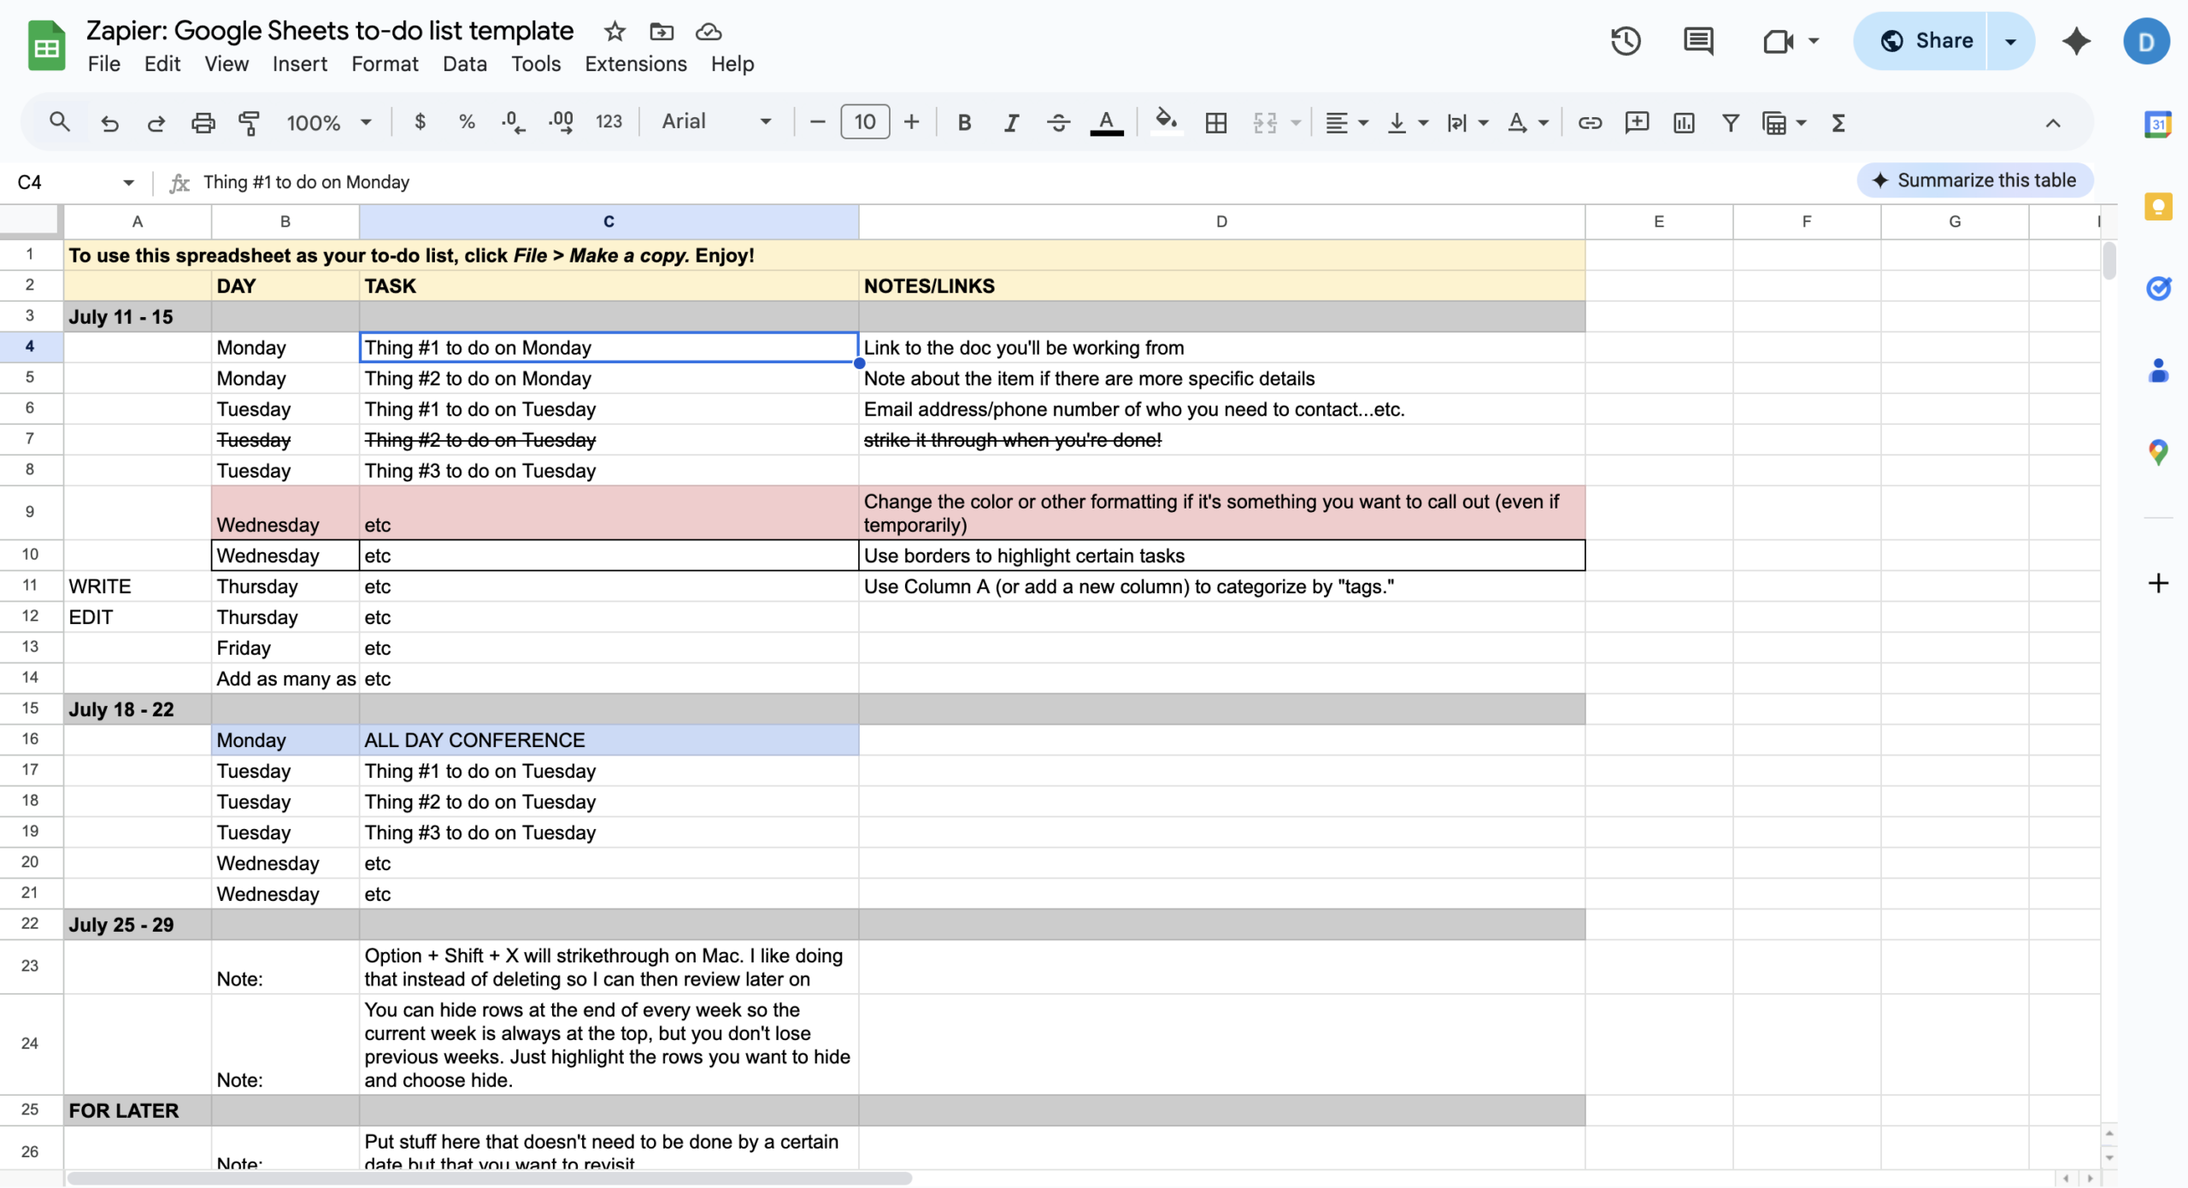Insert a link
The width and height of the screenshot is (2188, 1188).
pos(1590,123)
